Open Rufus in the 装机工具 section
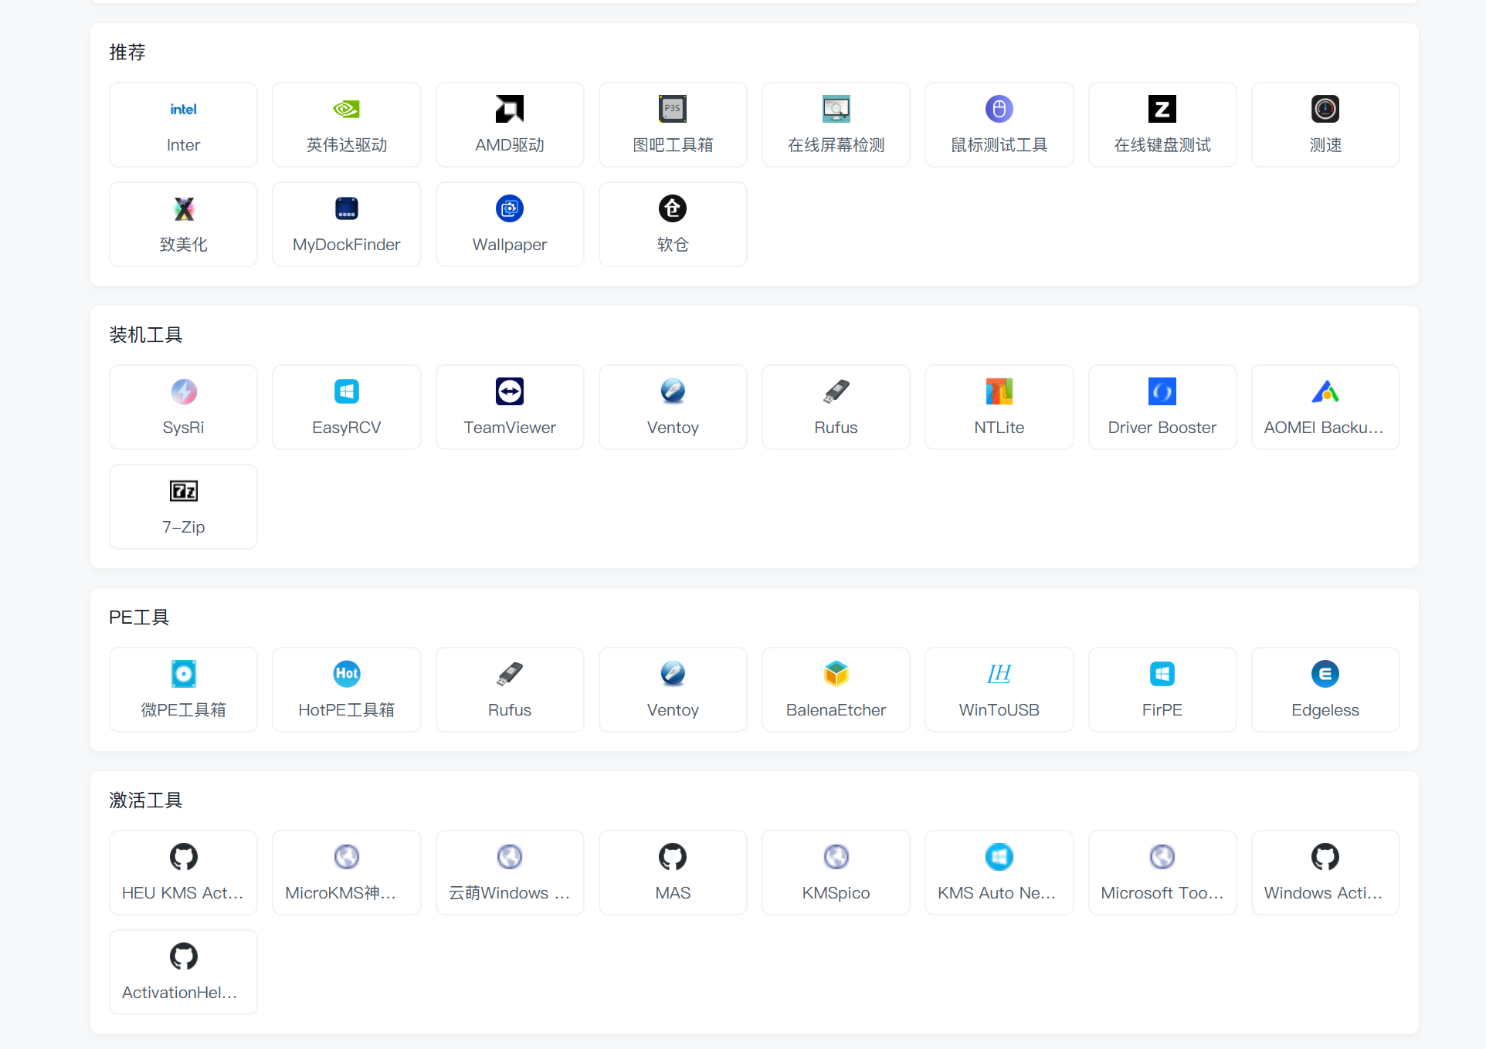The width and height of the screenshot is (1486, 1049). pos(836,407)
